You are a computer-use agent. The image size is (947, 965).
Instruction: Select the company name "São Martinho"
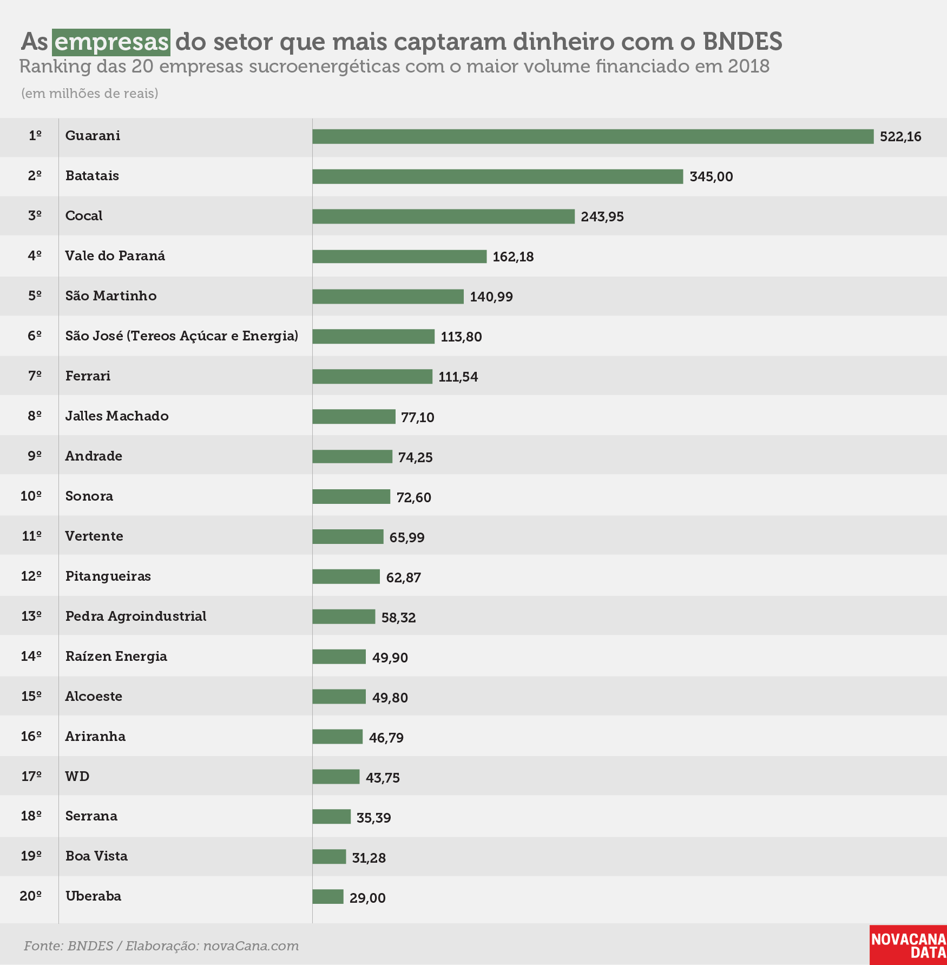point(111,296)
